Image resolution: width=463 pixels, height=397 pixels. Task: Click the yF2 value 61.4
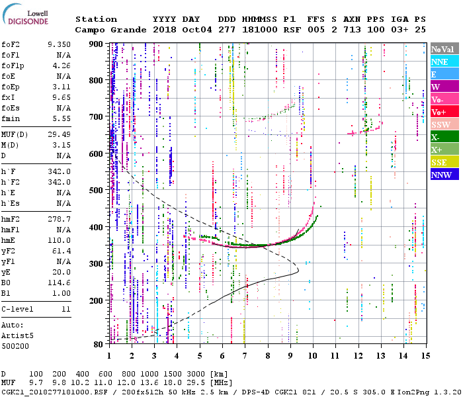pos(62,251)
